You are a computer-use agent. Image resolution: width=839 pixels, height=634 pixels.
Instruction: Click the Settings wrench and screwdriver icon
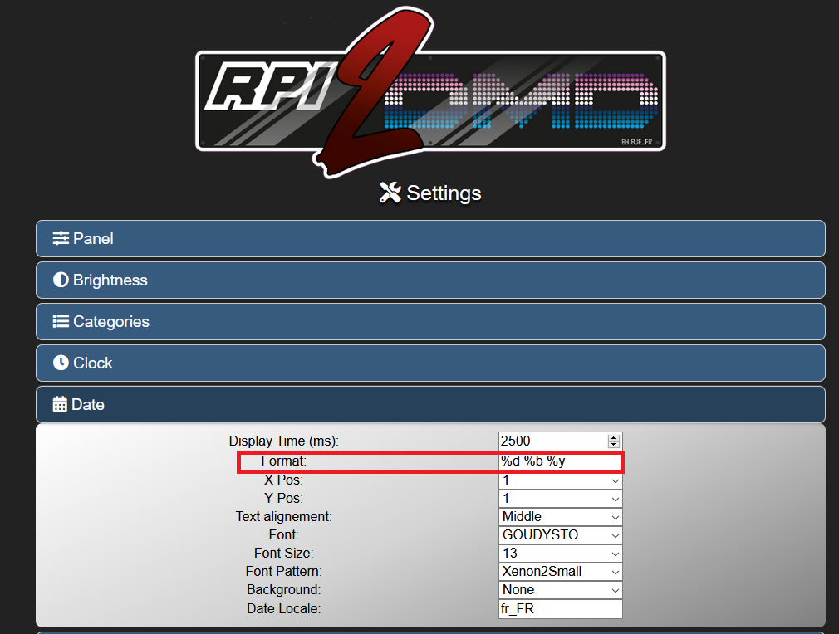390,193
